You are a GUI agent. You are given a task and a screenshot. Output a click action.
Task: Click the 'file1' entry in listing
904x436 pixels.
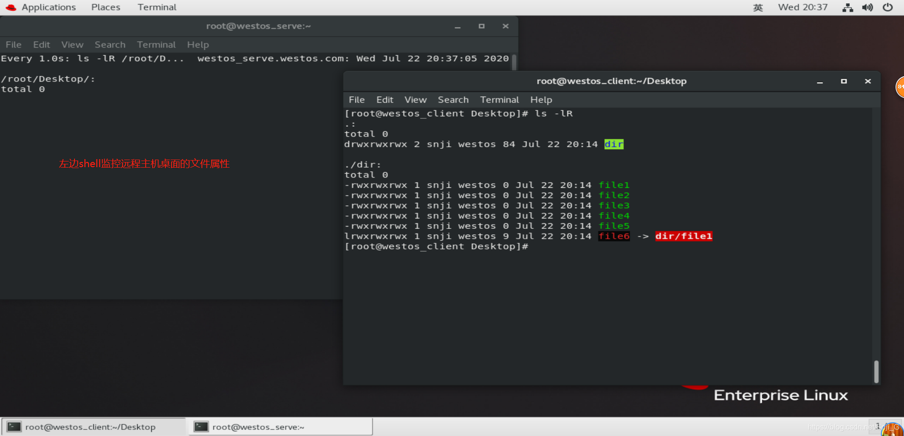pos(614,185)
